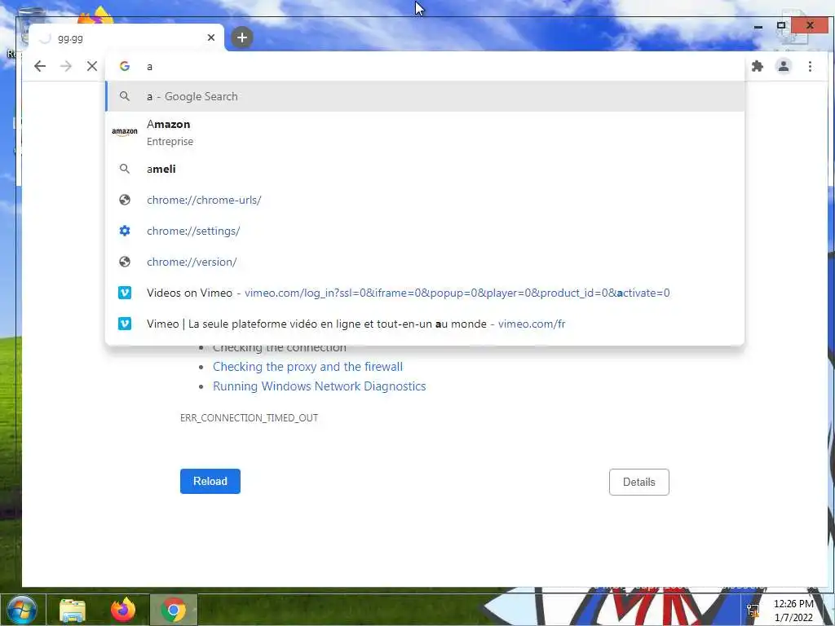Click the Chrome taskbar icon
Viewport: 835px width, 626px height.
[x=174, y=610]
